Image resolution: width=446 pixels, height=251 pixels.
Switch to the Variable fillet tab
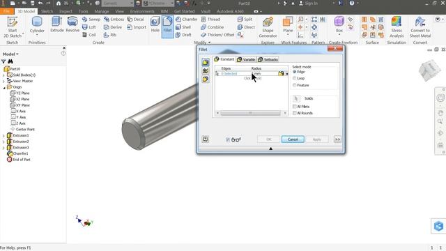246,59
